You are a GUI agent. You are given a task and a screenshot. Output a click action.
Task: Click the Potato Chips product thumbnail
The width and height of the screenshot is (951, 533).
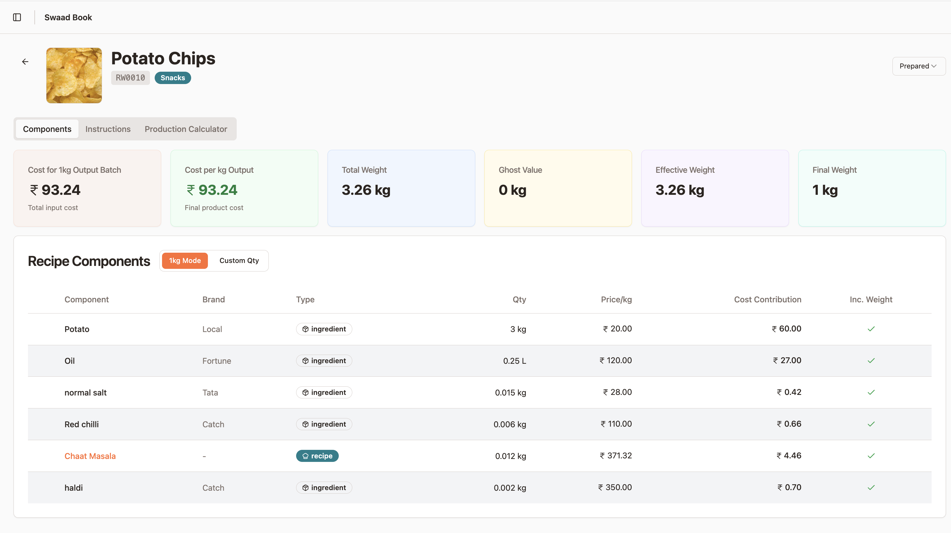(74, 75)
